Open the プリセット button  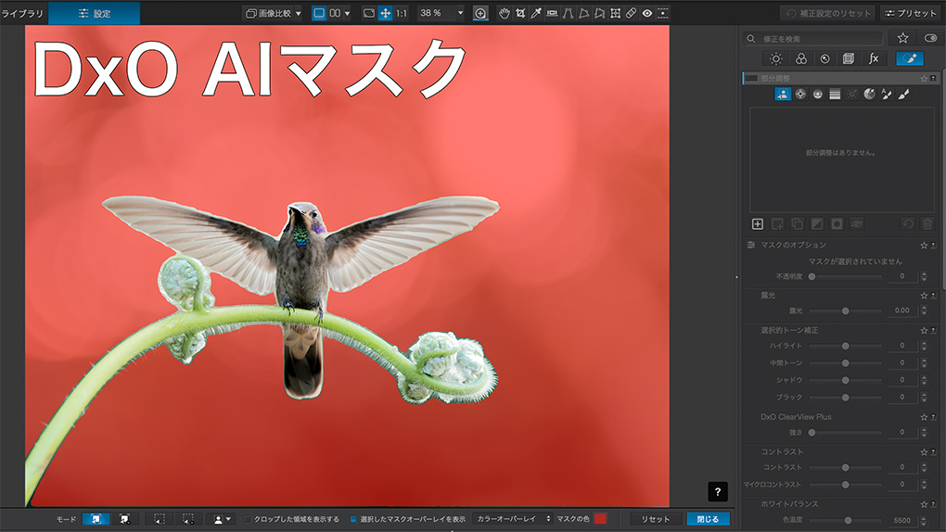pyautogui.click(x=912, y=13)
